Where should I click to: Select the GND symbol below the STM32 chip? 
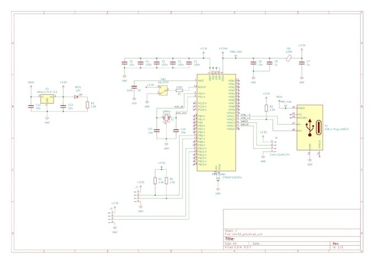point(218,191)
